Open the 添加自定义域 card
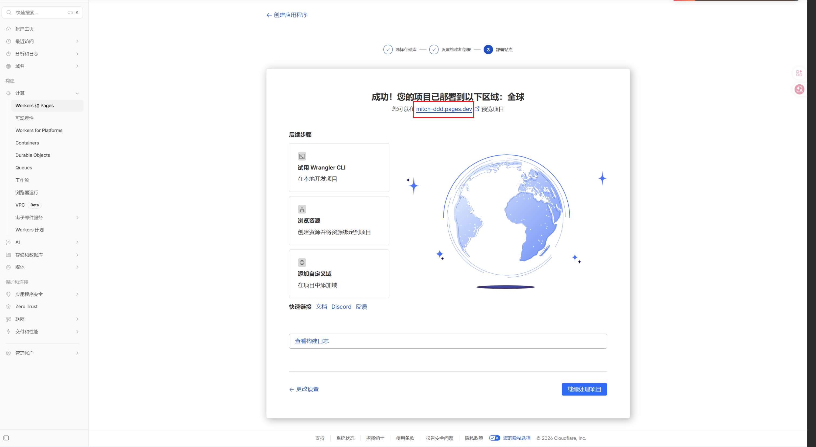Viewport: 816px width, 447px height. pos(339,274)
